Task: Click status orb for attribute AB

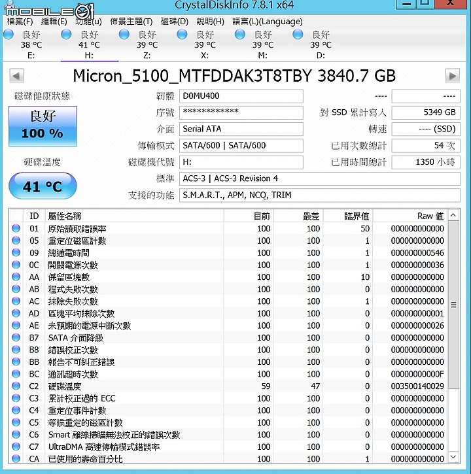Action: (16, 289)
